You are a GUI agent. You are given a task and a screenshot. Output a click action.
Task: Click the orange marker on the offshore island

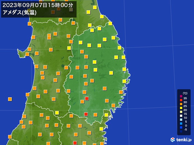(10, 99)
